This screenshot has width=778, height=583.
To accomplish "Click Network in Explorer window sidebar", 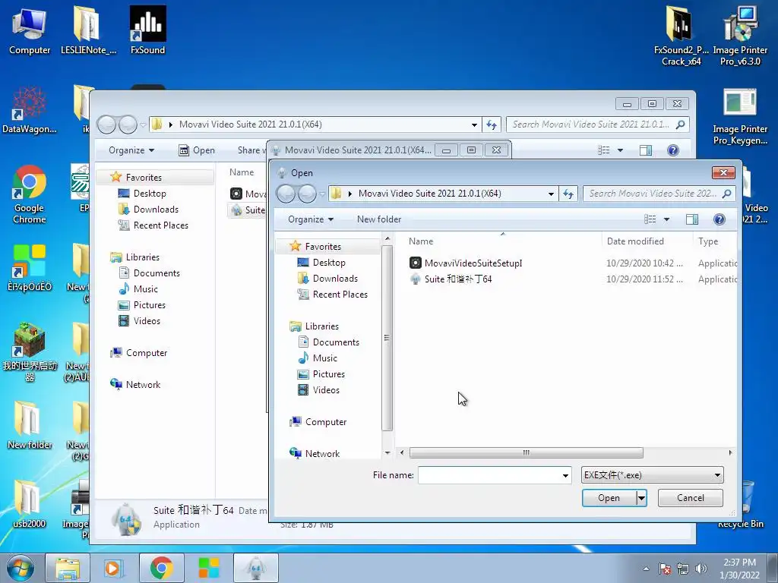I will [135, 385].
